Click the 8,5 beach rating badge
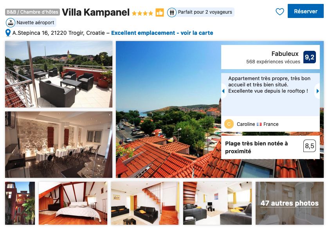The image size is (330, 231). [x=309, y=146]
